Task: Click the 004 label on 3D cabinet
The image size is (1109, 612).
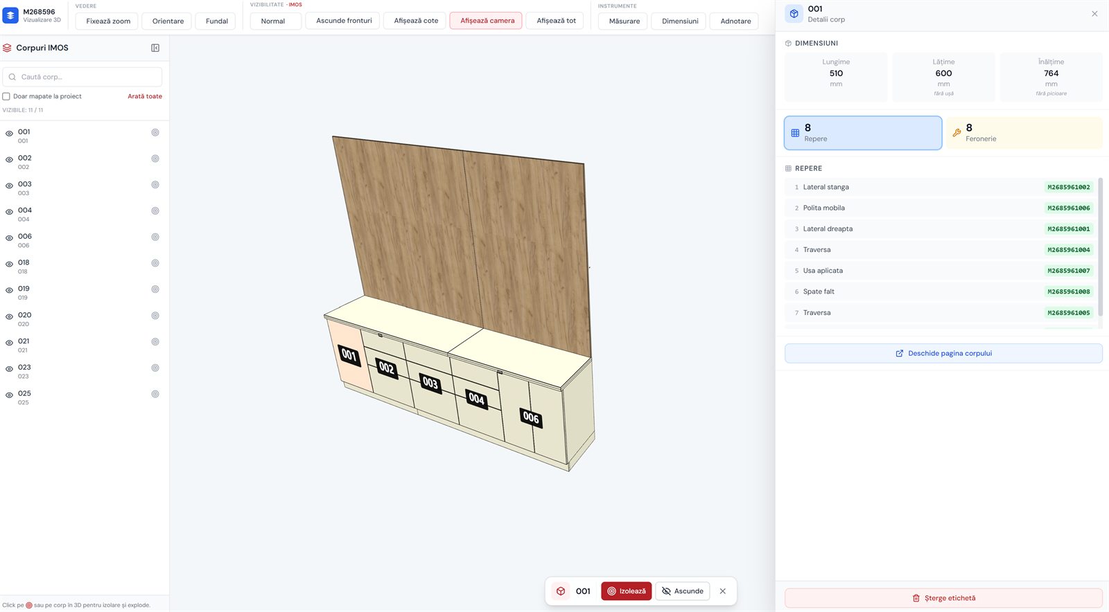Action: [x=476, y=399]
